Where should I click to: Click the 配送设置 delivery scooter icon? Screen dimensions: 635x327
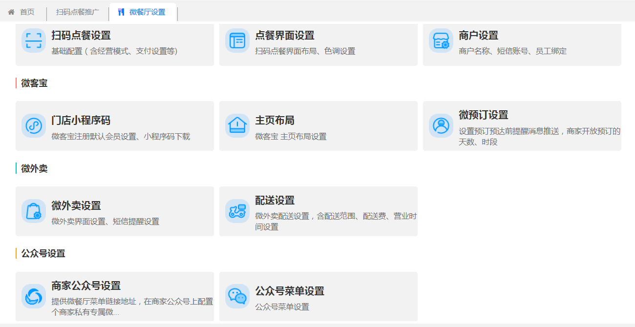(237, 211)
